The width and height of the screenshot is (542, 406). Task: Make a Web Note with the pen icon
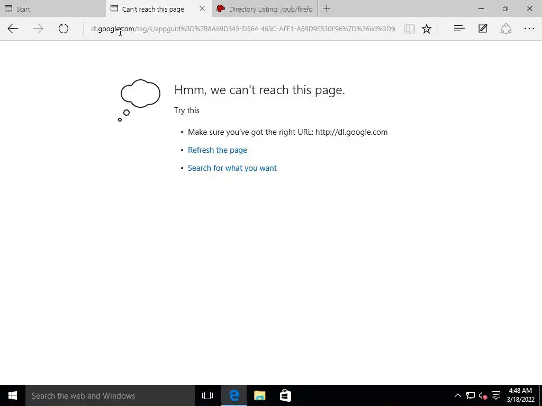(x=483, y=29)
